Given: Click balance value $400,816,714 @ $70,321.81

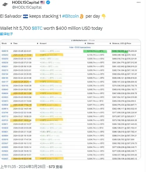Looking at the screenshot, I should pos(124,59).
